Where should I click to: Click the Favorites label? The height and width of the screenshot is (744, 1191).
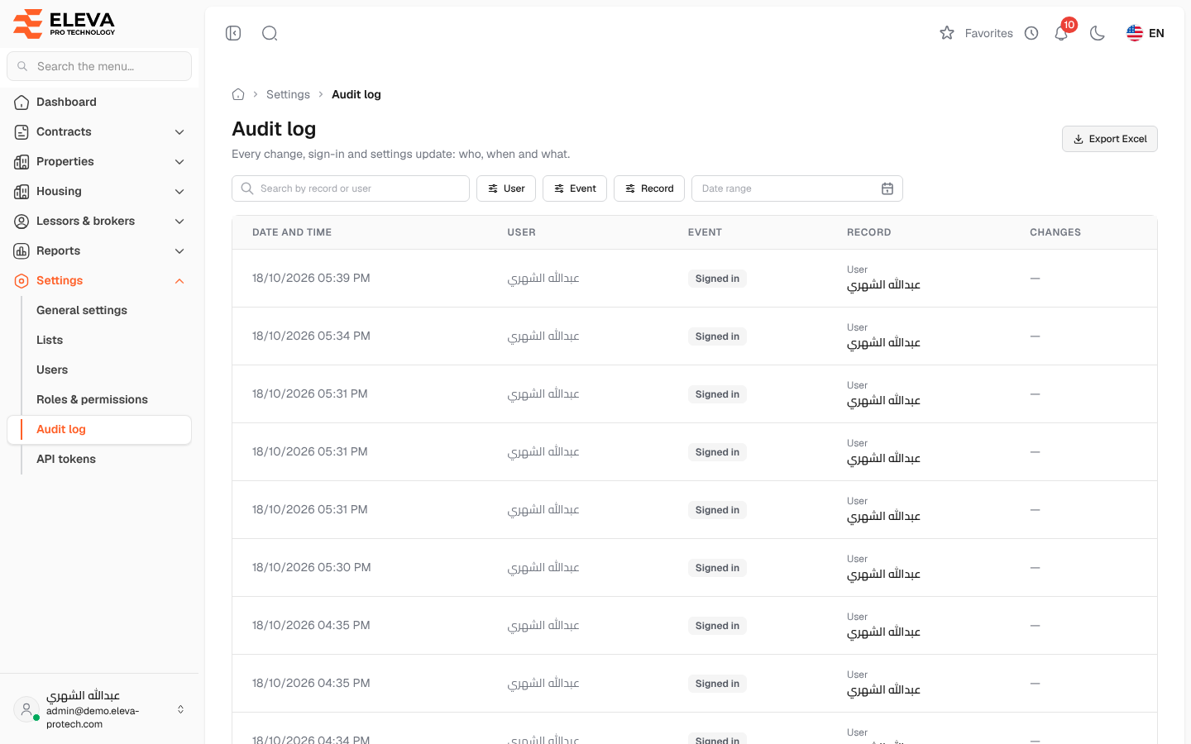(988, 33)
